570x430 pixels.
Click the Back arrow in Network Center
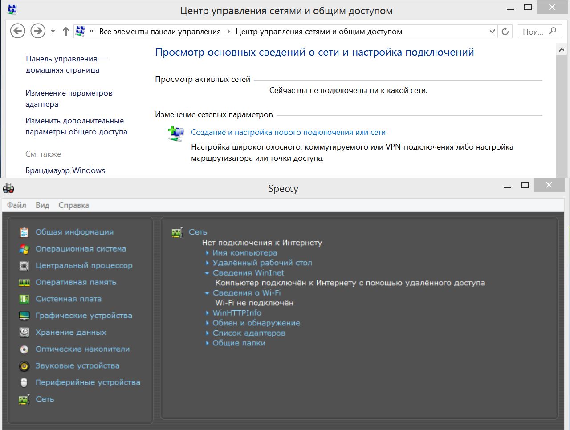(18, 31)
